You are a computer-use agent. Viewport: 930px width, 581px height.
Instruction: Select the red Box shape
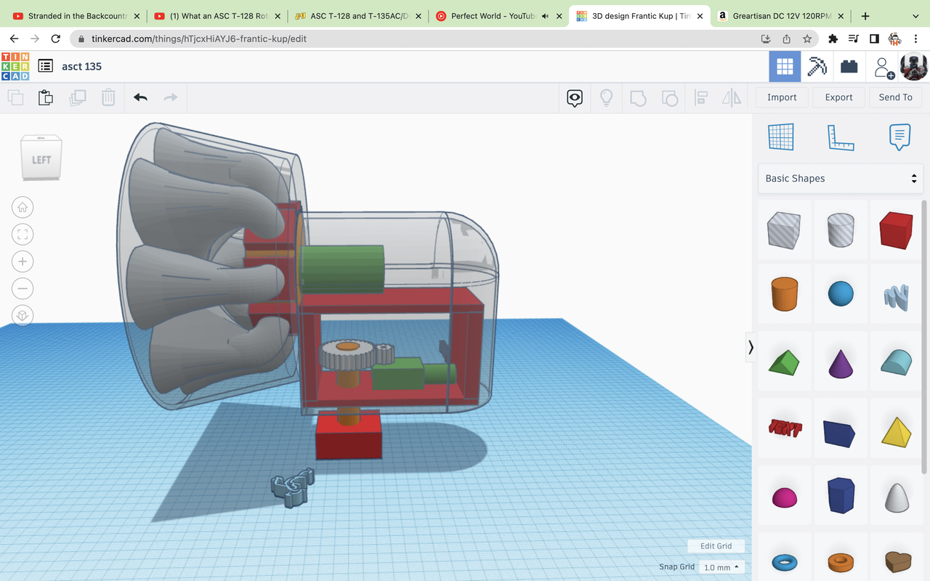click(x=897, y=231)
